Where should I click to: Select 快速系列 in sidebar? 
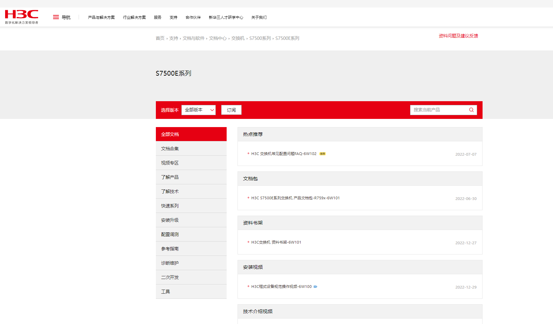pos(191,206)
